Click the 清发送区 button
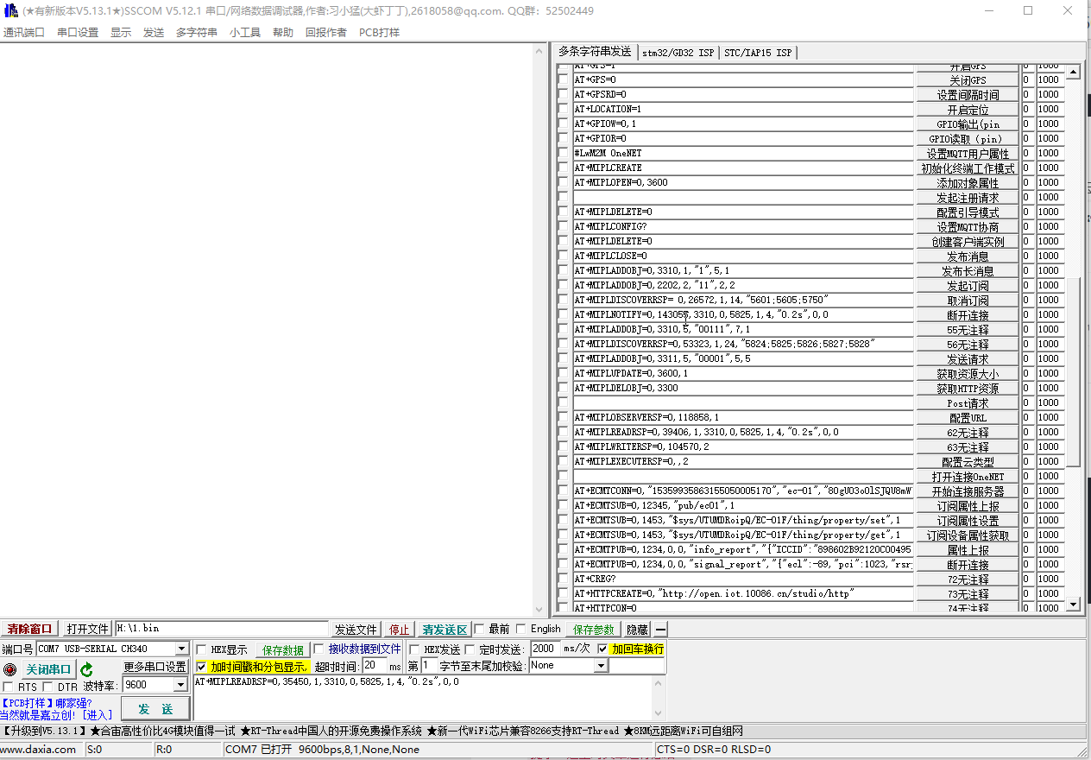This screenshot has height=760, width=1091. coord(445,630)
